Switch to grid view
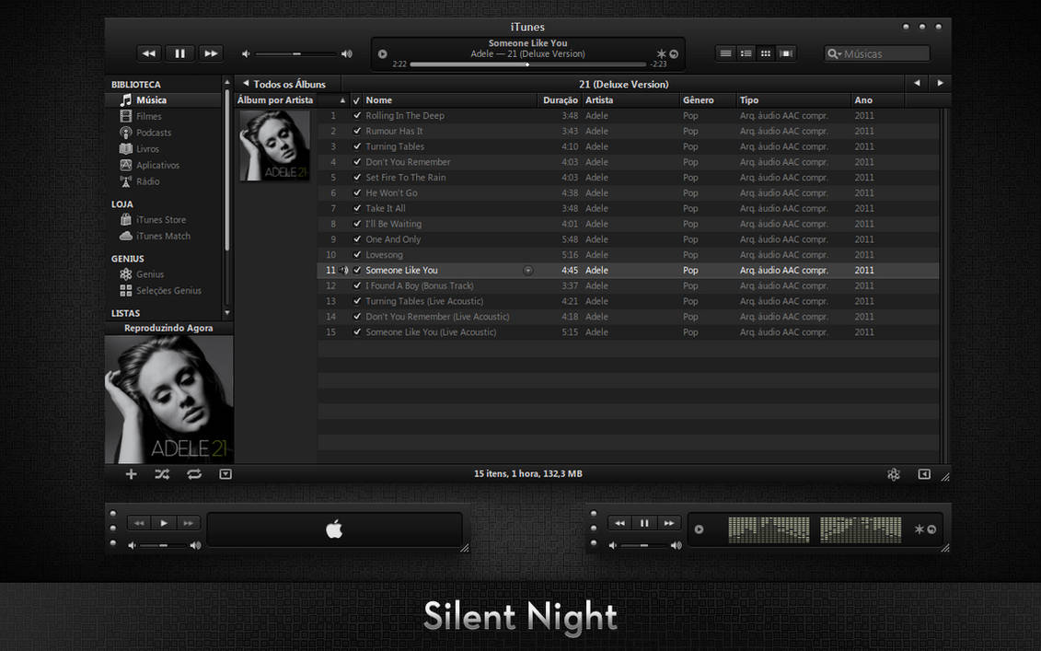This screenshot has height=651, width=1041. point(766,53)
